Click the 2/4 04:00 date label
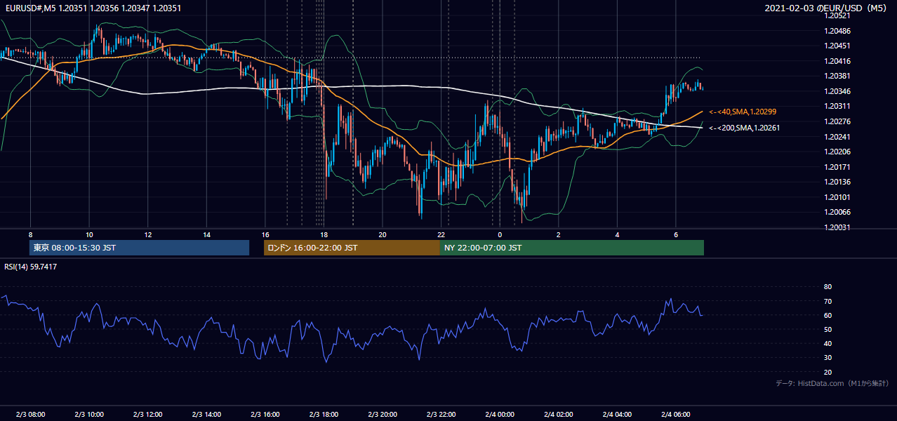The image size is (897, 421). [618, 415]
